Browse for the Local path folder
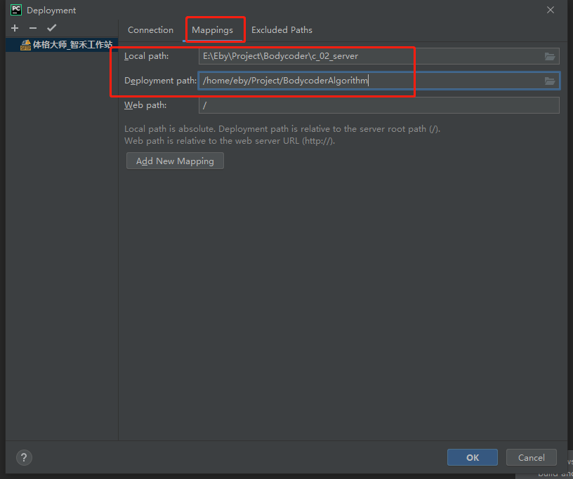573x479 pixels. [550, 56]
